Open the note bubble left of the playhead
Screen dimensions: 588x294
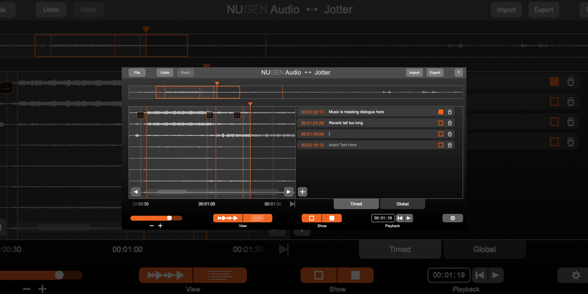[237, 115]
